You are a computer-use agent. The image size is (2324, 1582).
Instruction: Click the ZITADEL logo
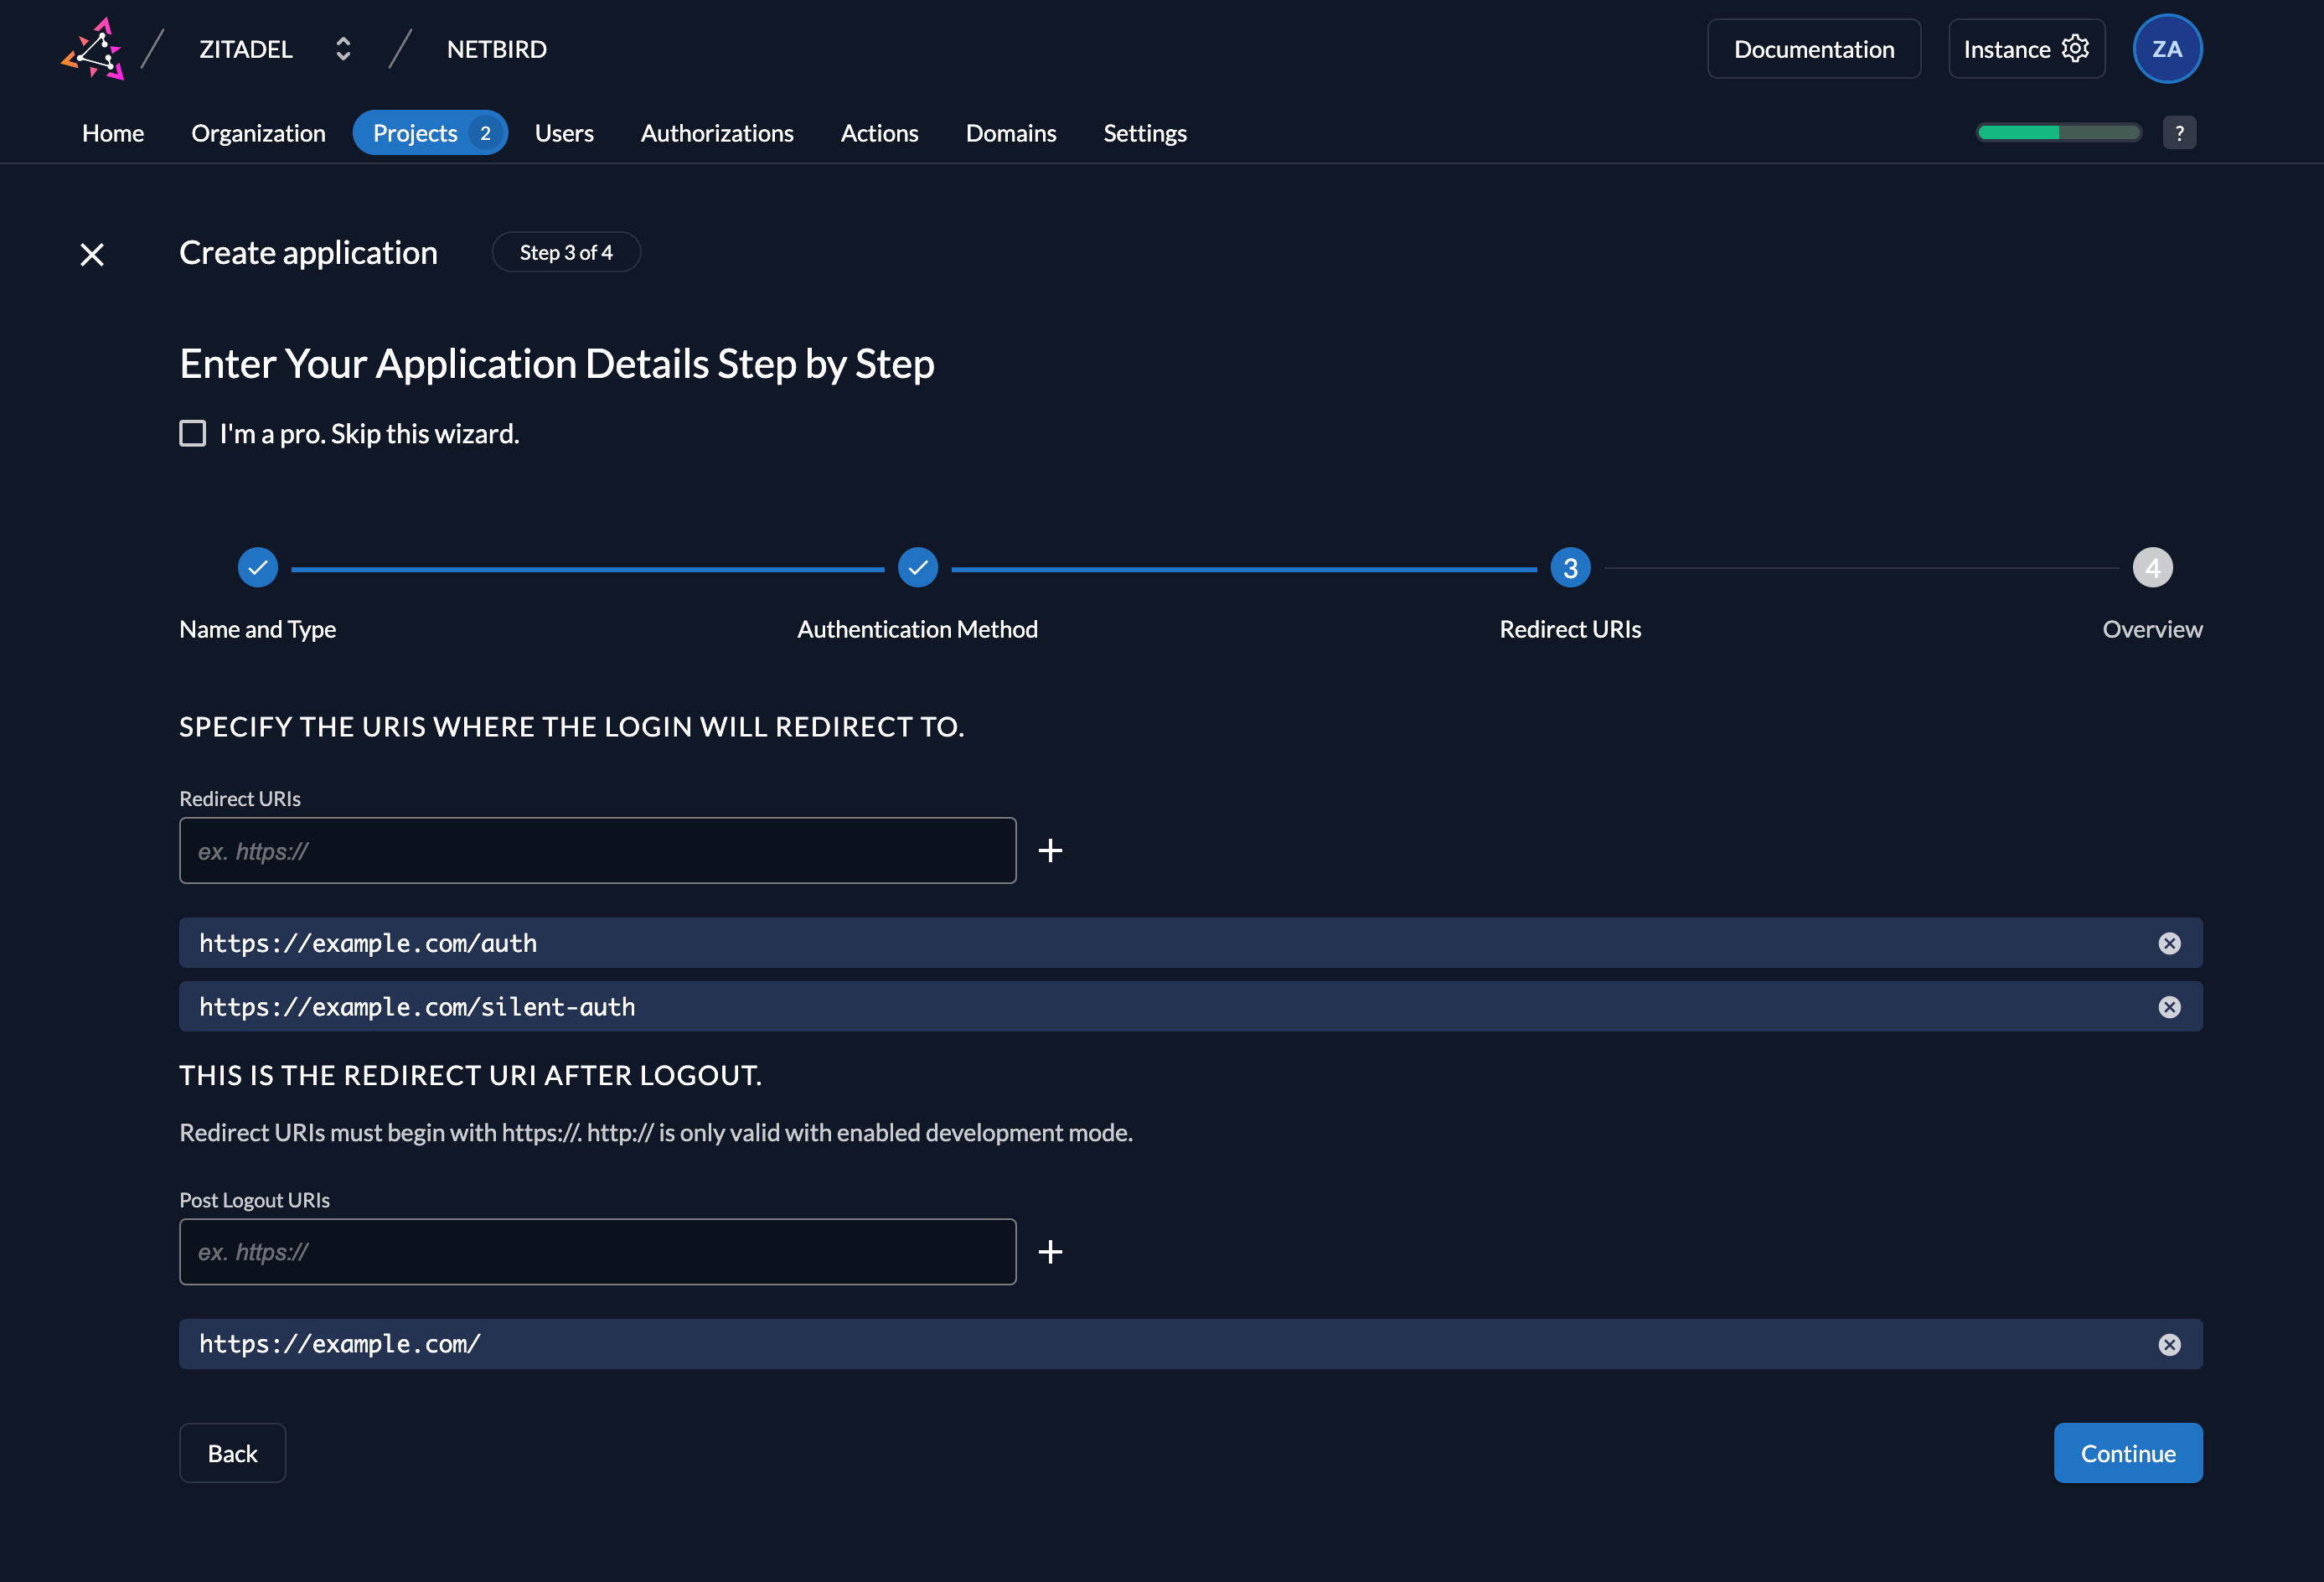[92, 48]
